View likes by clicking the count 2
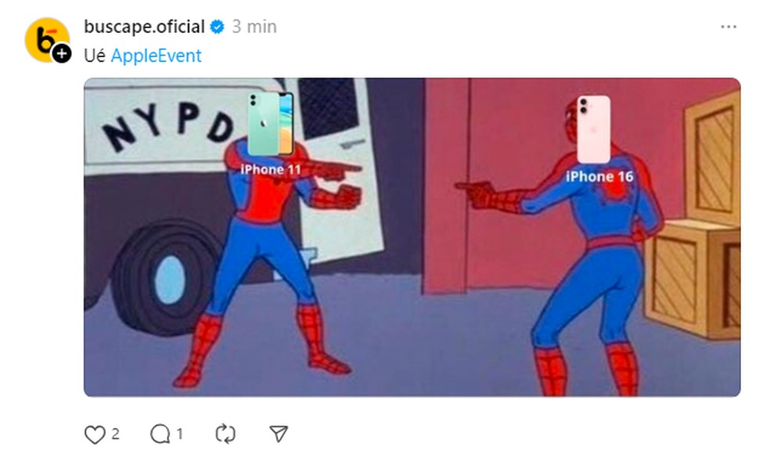 (115, 434)
